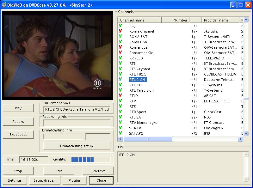Screen dimensions: 253x188
Task: Select the RTR channel row
Action: point(181,106)
